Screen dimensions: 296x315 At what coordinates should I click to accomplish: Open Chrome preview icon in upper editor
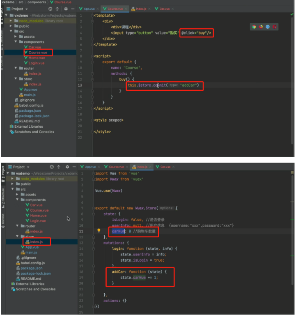(x=254, y=27)
